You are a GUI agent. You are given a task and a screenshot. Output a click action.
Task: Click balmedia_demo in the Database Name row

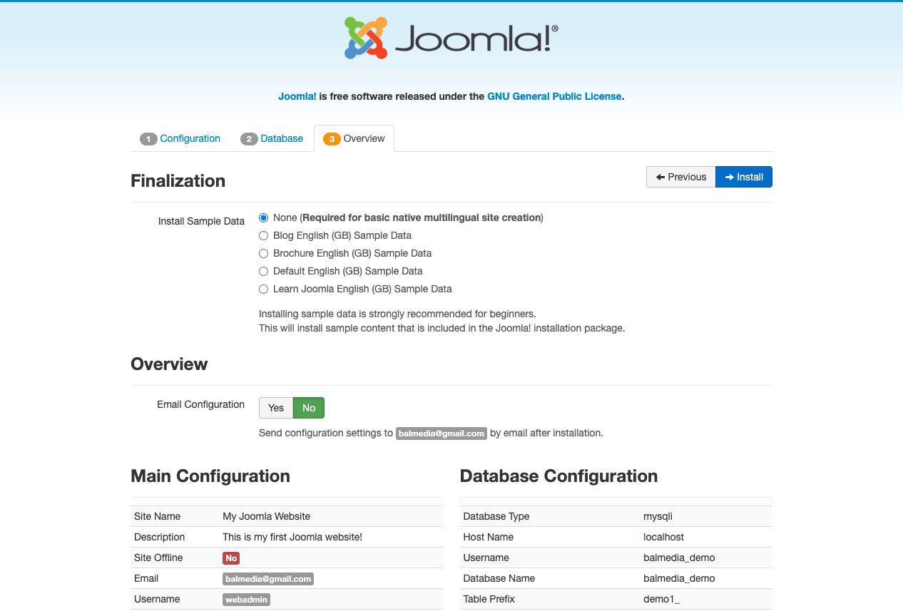coord(679,578)
